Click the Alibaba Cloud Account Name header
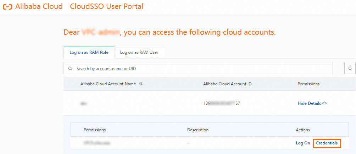This screenshot has height=154, width=356. (x=108, y=84)
